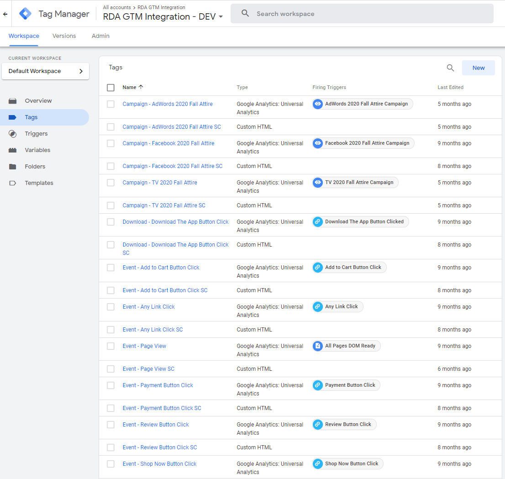Click the All accounts breadcrumb link

point(117,7)
